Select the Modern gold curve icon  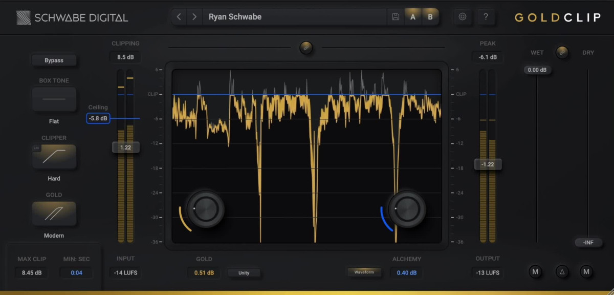(x=54, y=214)
